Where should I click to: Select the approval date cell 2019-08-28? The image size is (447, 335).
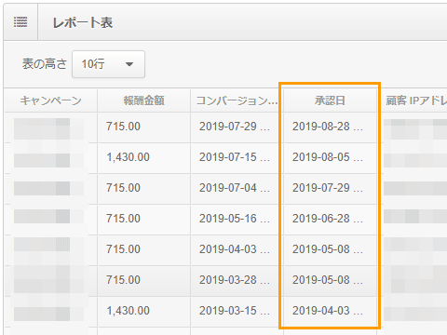[330, 127]
